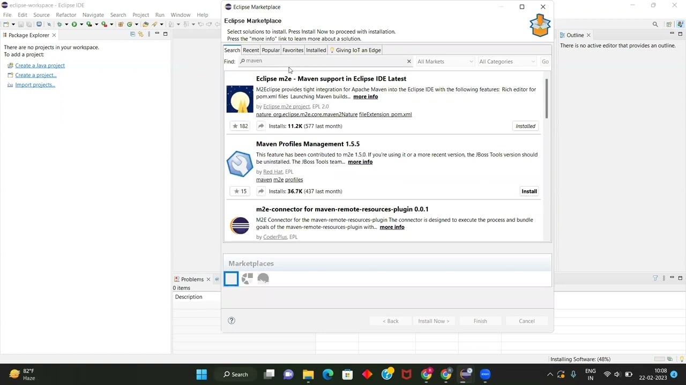The image size is (686, 385).
Task: Click the Import projects link
Action: pos(35,84)
